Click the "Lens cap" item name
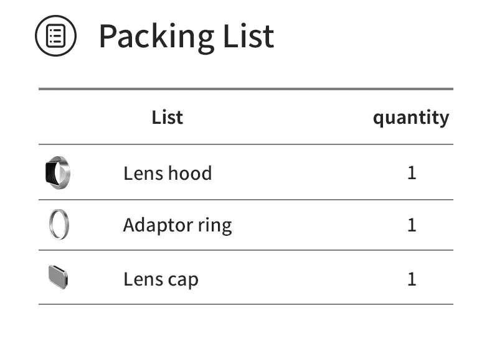Screen dimensions: 492x359 161,279
